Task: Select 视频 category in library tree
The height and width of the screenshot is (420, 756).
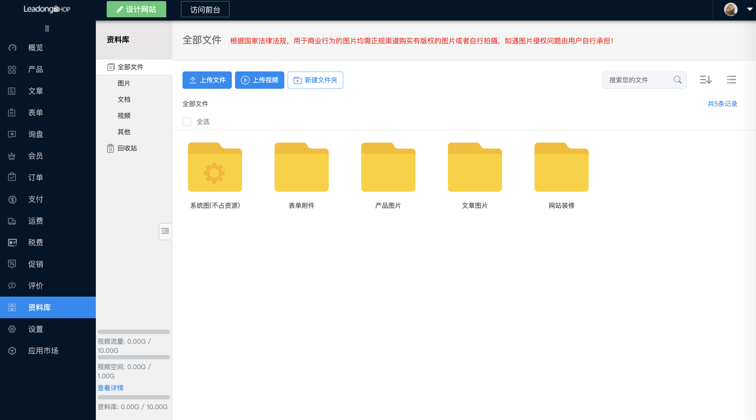Action: tap(123, 116)
